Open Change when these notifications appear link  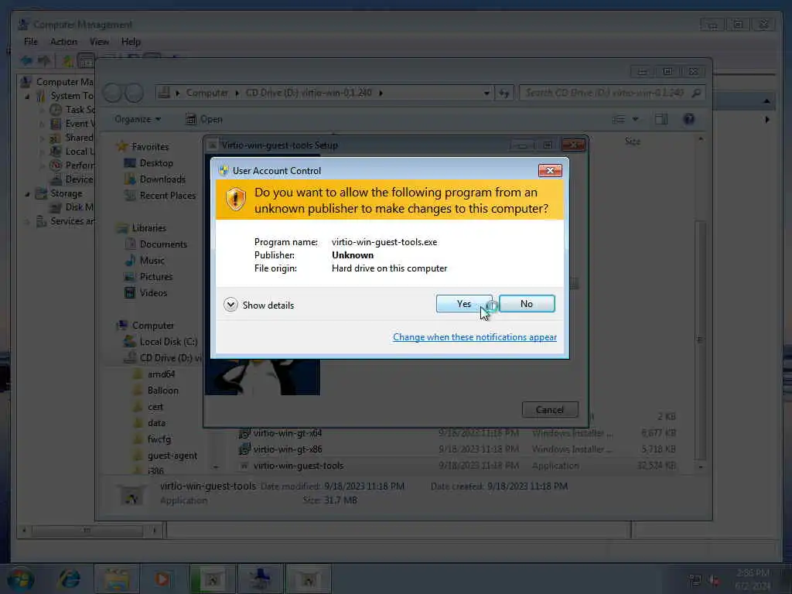coord(474,337)
